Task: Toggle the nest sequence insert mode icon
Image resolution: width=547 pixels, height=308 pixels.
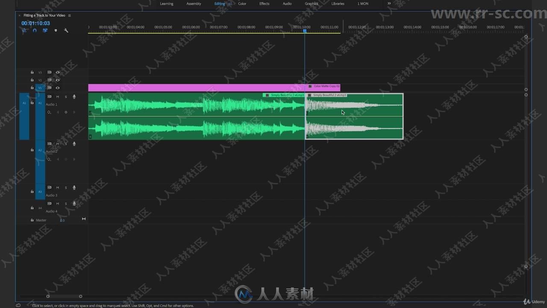Action: coord(24,30)
